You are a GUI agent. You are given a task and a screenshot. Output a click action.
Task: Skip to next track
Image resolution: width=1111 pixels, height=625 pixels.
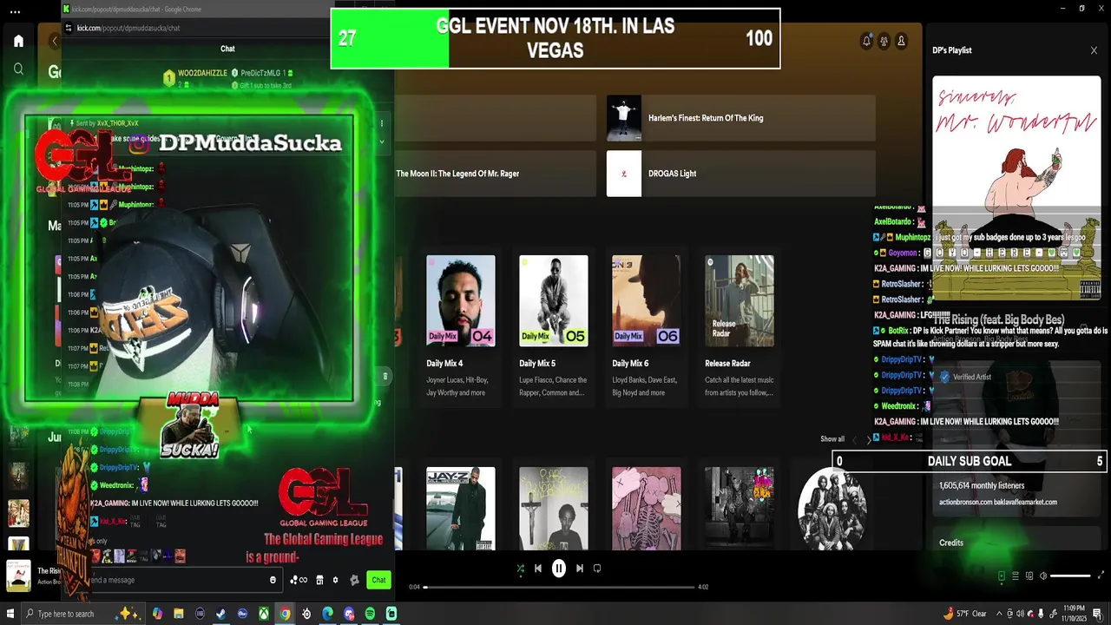580,569
